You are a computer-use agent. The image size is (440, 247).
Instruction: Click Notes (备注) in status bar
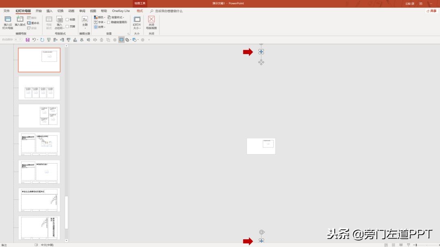[4, 245]
